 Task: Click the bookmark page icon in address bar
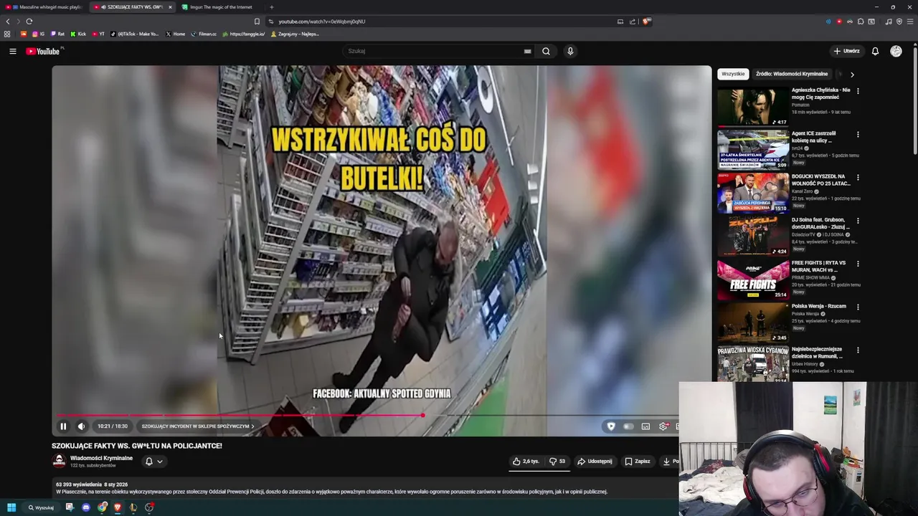[x=257, y=21]
